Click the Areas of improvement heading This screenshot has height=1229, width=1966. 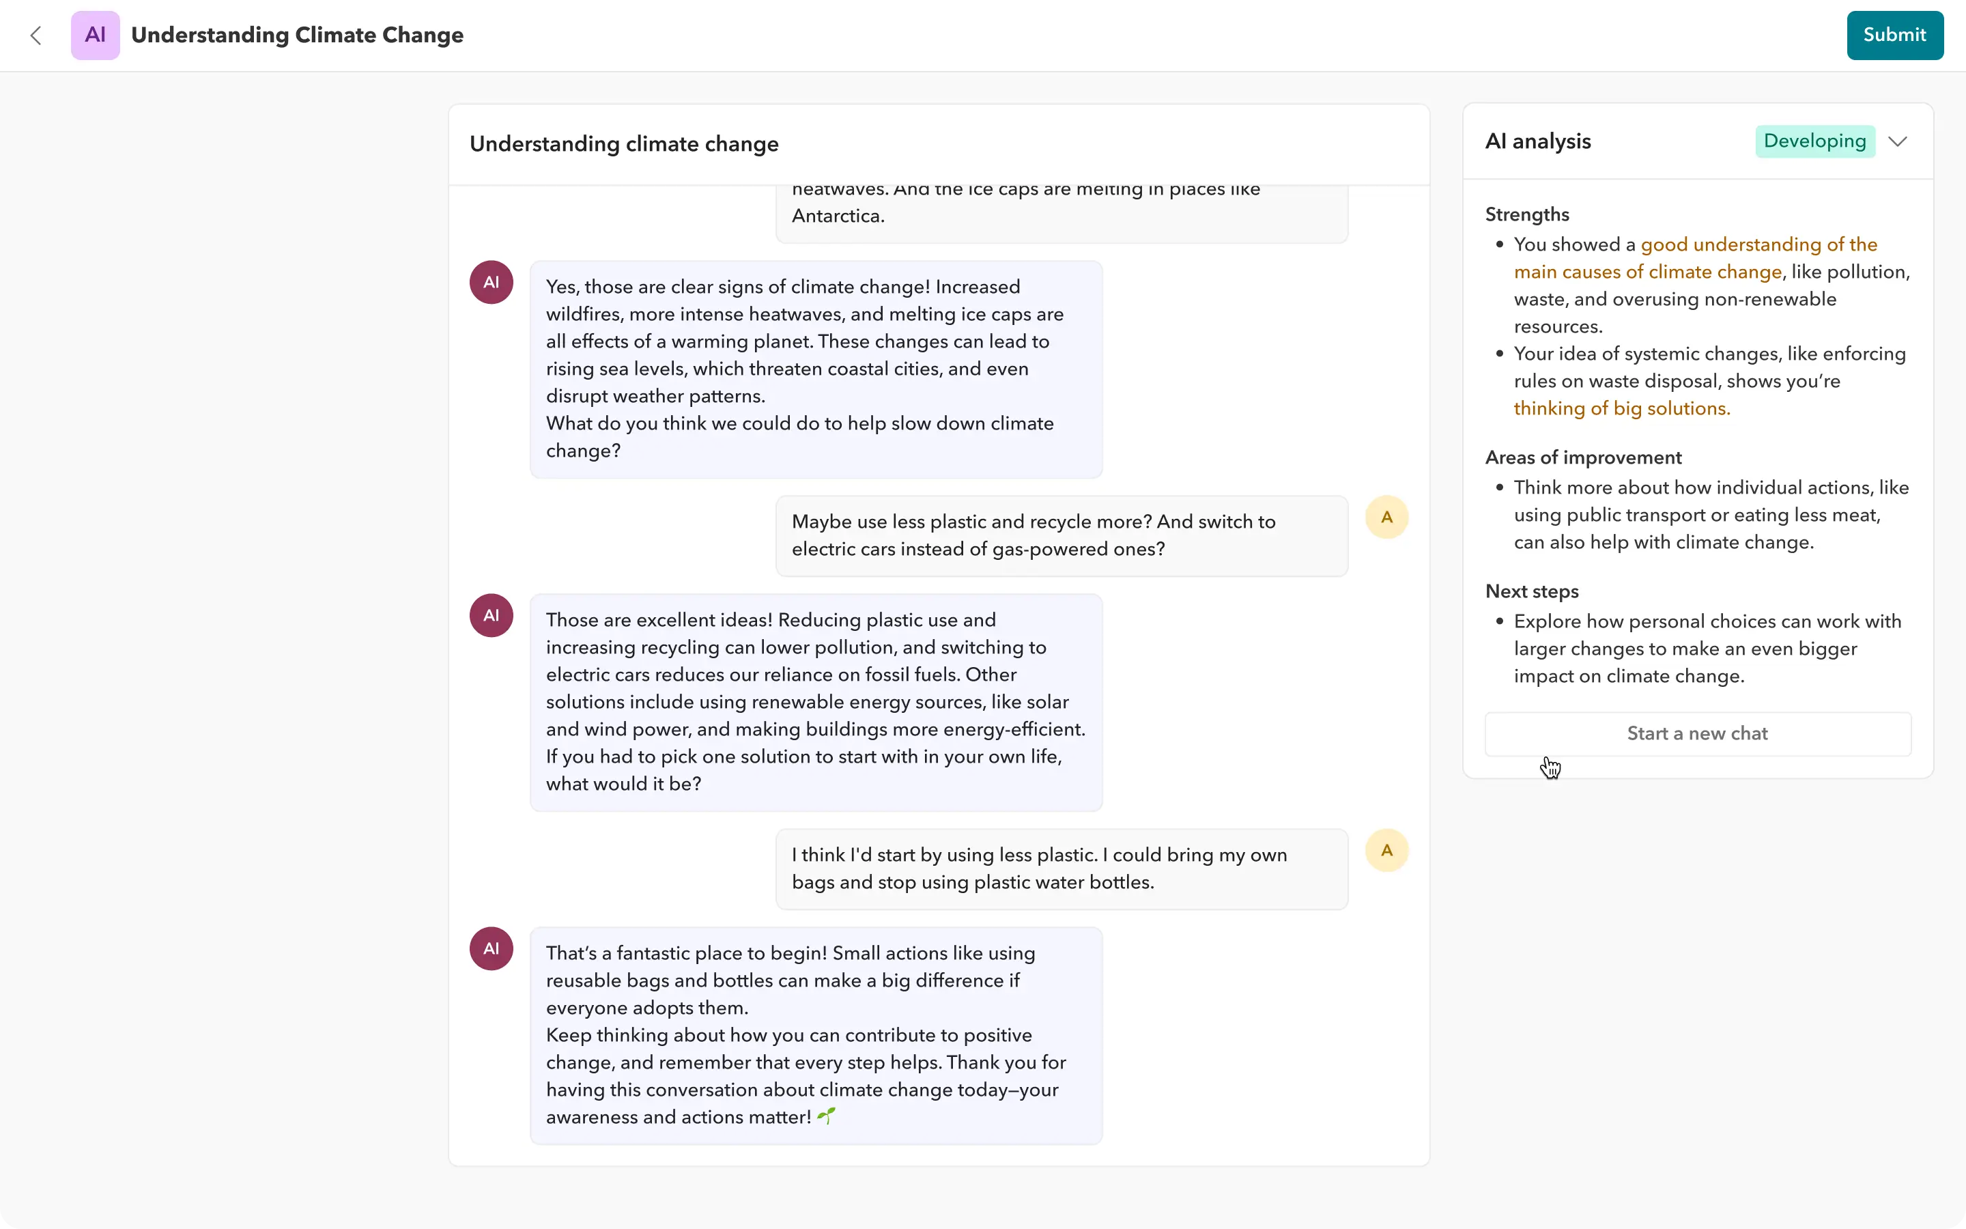(x=1582, y=457)
